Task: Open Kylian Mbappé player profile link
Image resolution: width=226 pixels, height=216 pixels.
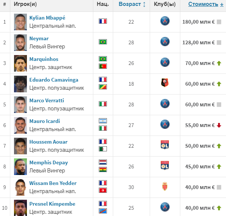Action: [x=47, y=18]
